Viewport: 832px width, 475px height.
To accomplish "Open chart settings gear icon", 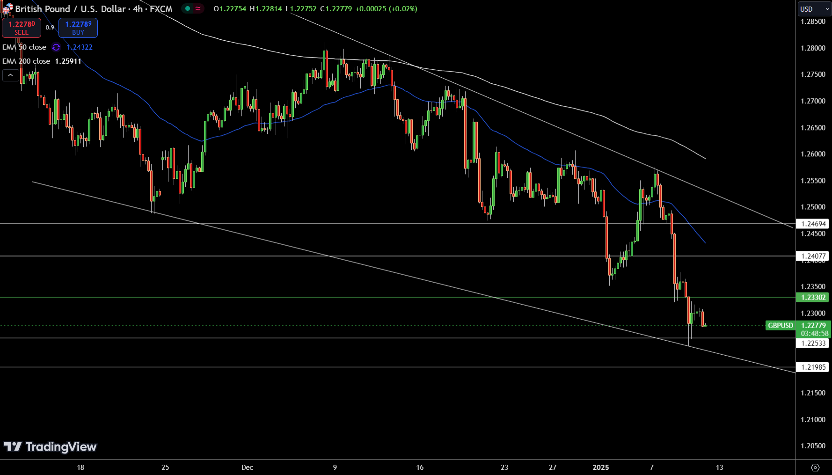I will coord(815,467).
